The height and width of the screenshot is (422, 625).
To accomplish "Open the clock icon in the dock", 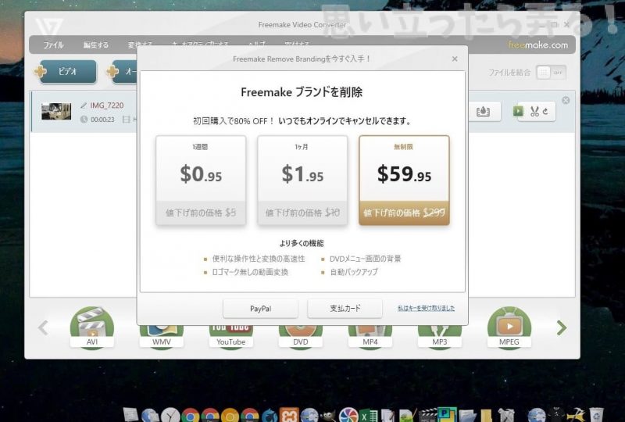I will [x=170, y=415].
